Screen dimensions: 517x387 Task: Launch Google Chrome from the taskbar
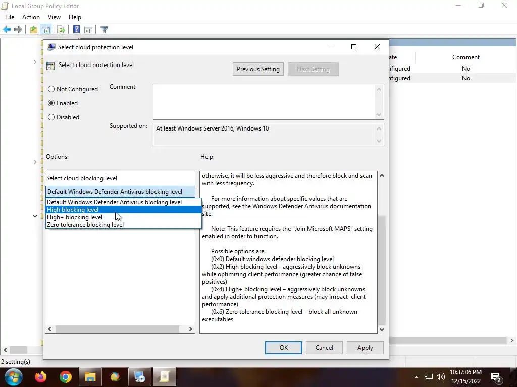[x=66, y=377]
